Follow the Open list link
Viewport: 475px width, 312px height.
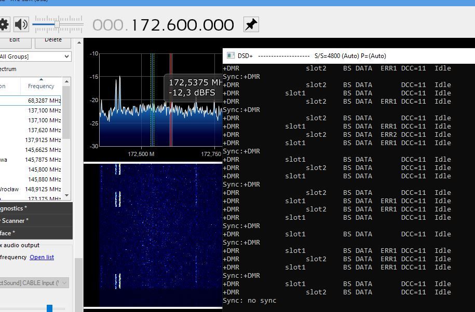42,257
